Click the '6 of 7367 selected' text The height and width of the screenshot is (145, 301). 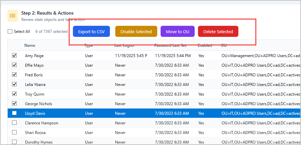51,31
